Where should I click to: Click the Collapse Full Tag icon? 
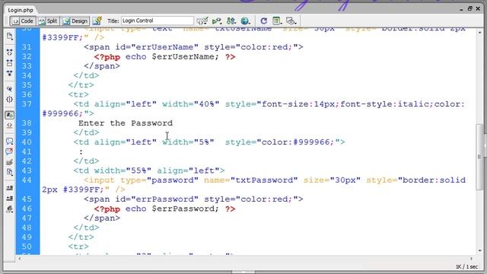10,53
